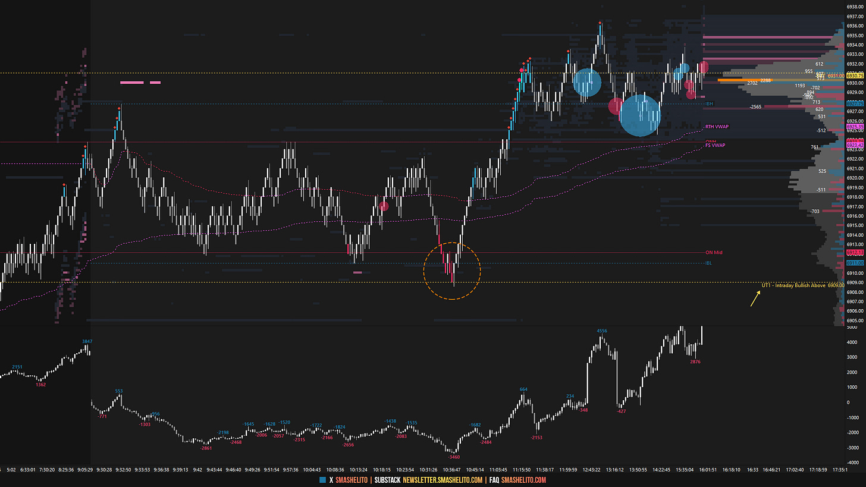The width and height of the screenshot is (866, 487).
Task: Click the magenta 6925.35 price tag
Action: coord(855,127)
